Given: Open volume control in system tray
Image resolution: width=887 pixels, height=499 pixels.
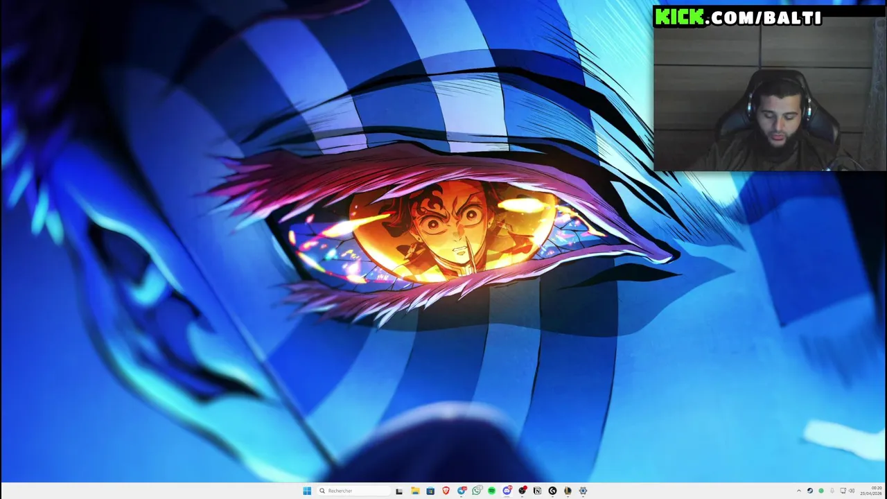Looking at the screenshot, I should [x=852, y=491].
